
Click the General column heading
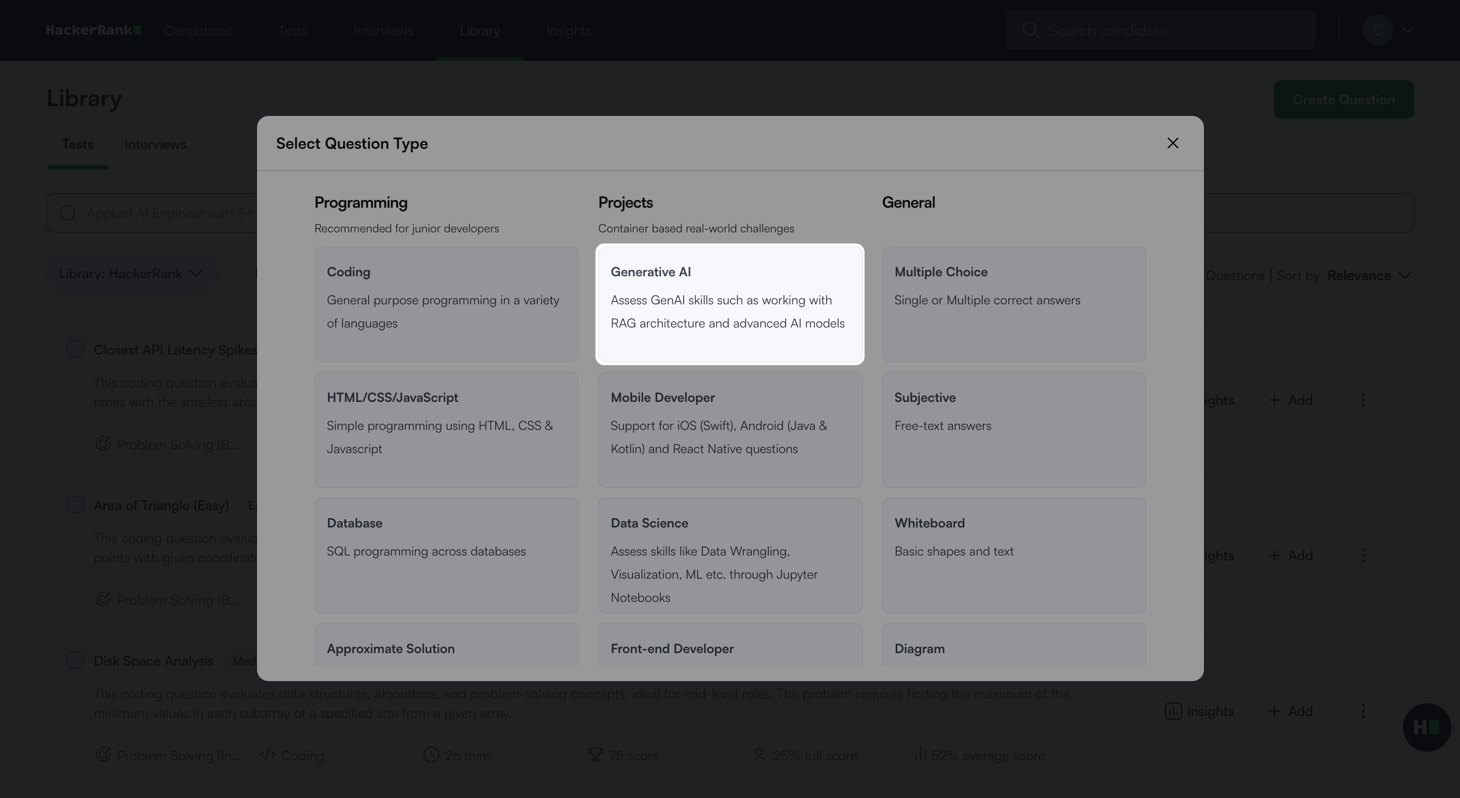(x=909, y=203)
